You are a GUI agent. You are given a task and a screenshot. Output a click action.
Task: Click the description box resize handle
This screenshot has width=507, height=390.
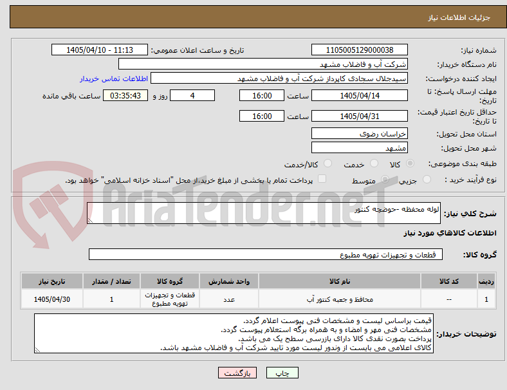(90, 221)
